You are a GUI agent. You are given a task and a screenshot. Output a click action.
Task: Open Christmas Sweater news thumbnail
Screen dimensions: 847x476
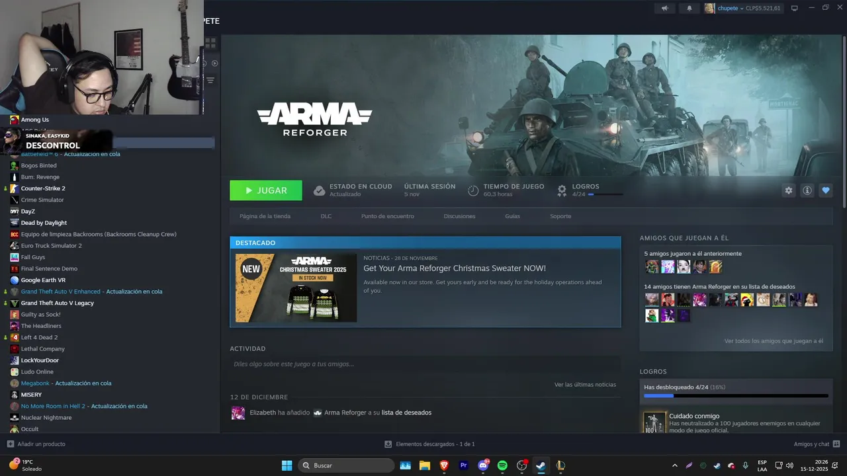(296, 288)
